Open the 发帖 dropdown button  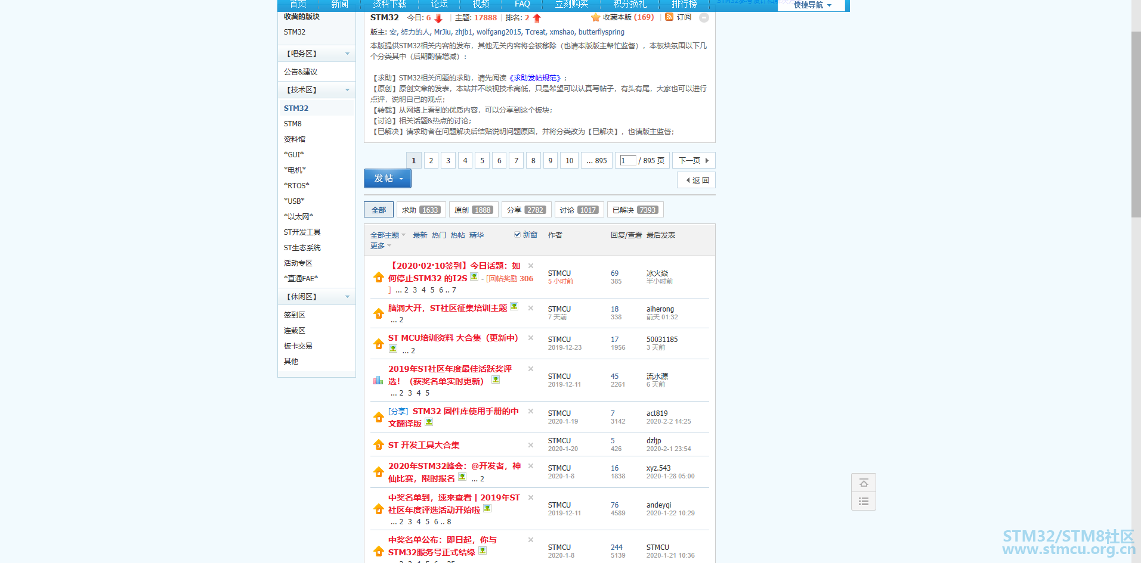(388, 179)
